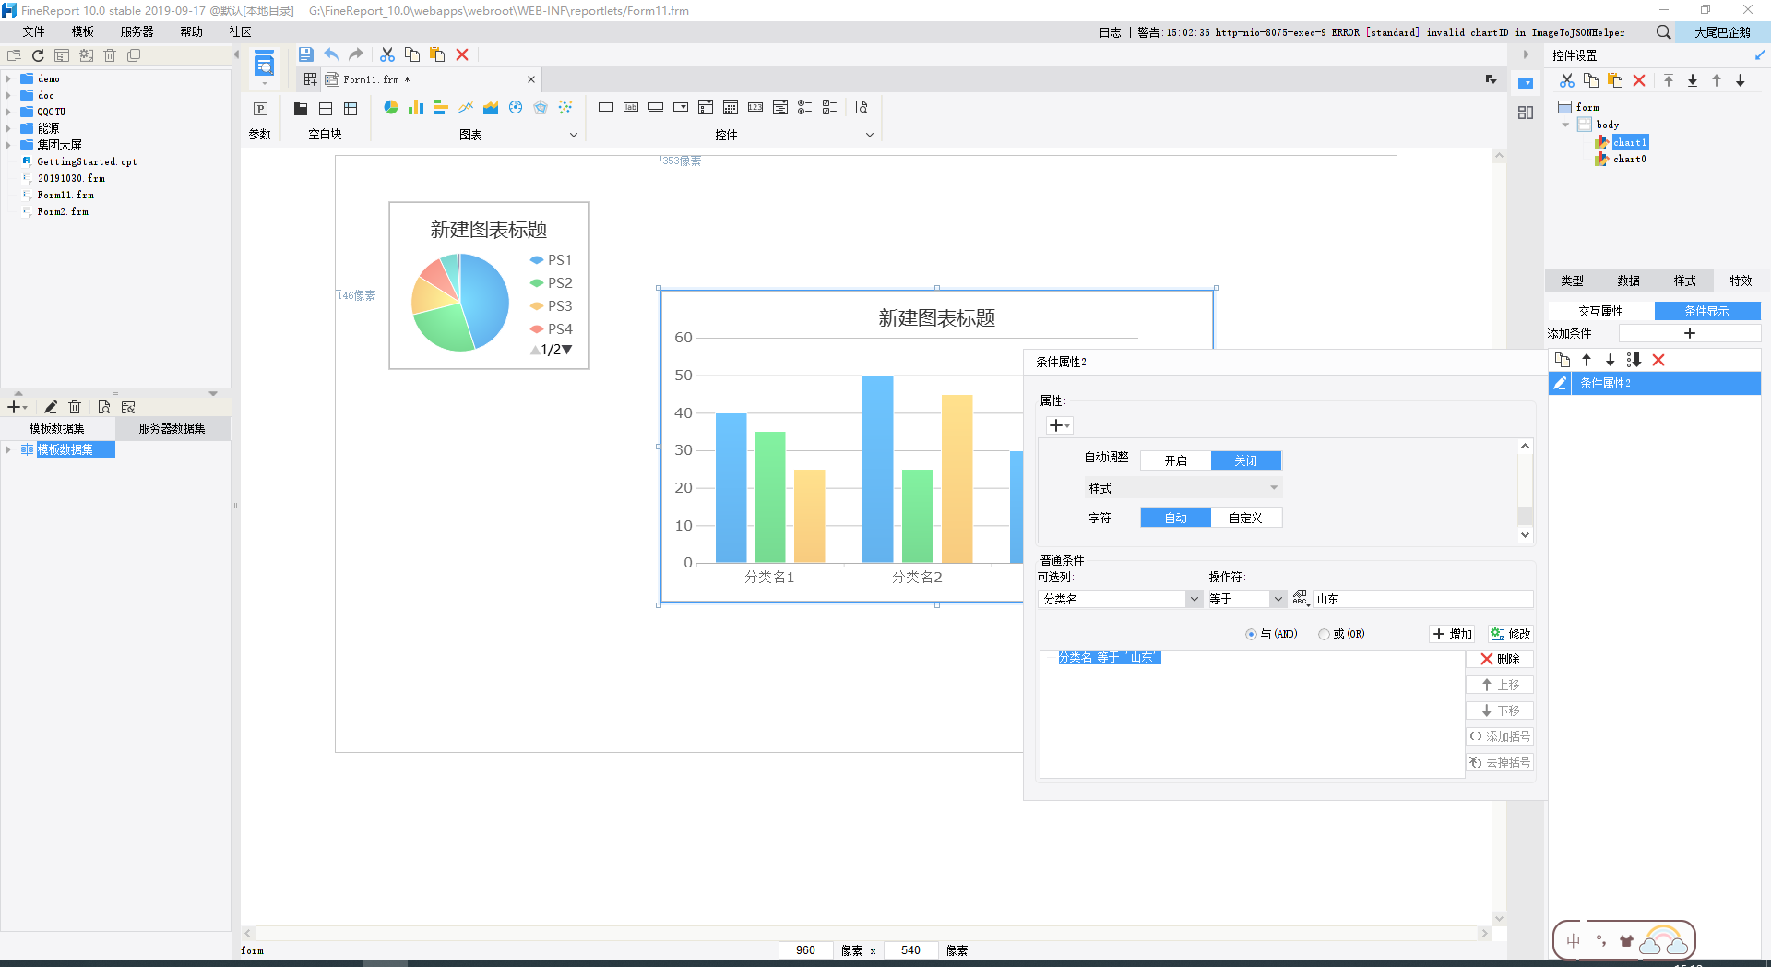Click the properties panel vertical scrollbar down arrow

point(1525,534)
